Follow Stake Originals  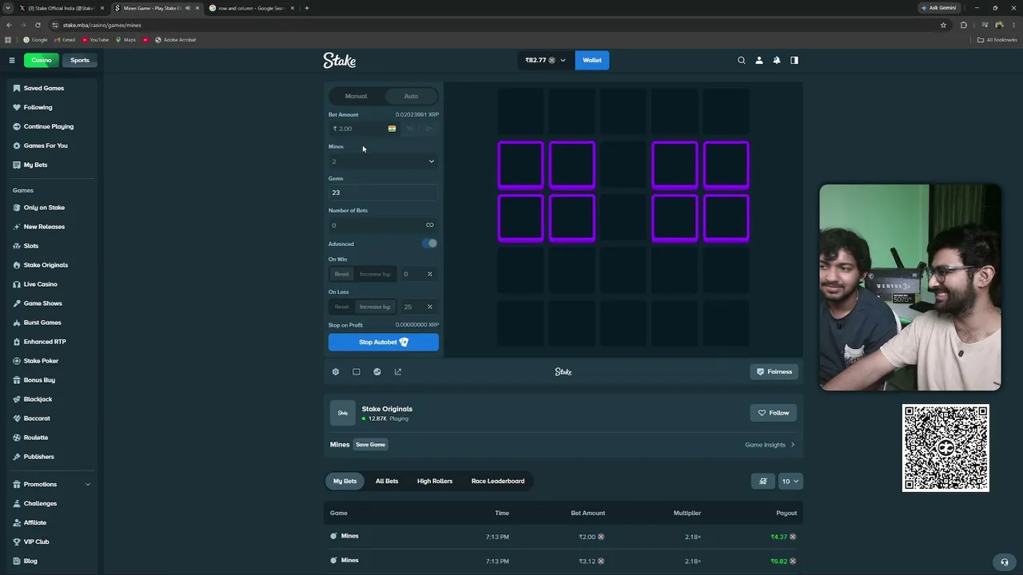tap(774, 413)
